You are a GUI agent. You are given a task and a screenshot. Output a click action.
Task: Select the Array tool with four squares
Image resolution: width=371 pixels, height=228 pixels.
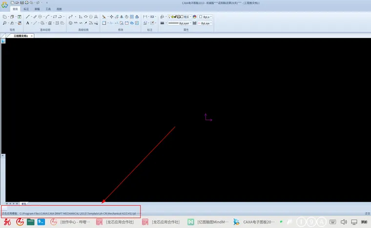(132, 17)
